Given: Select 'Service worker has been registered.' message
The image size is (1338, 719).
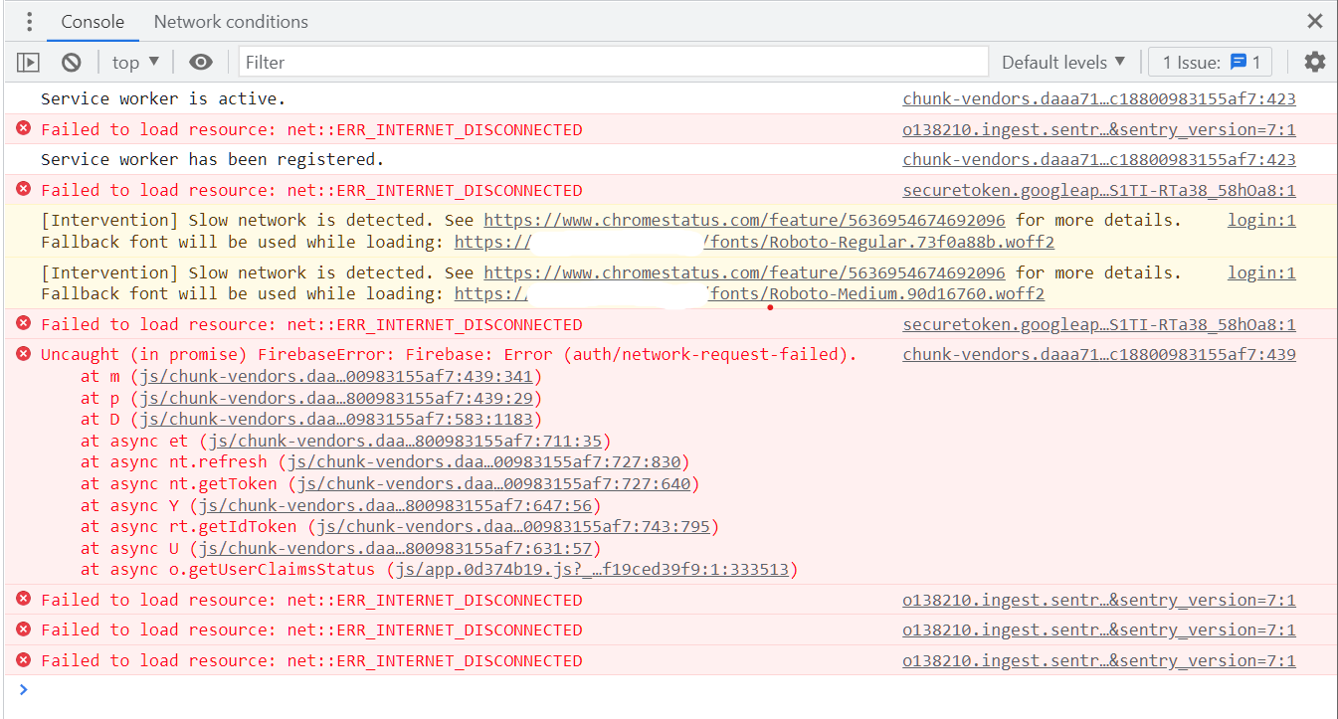Looking at the screenshot, I should click(x=212, y=159).
